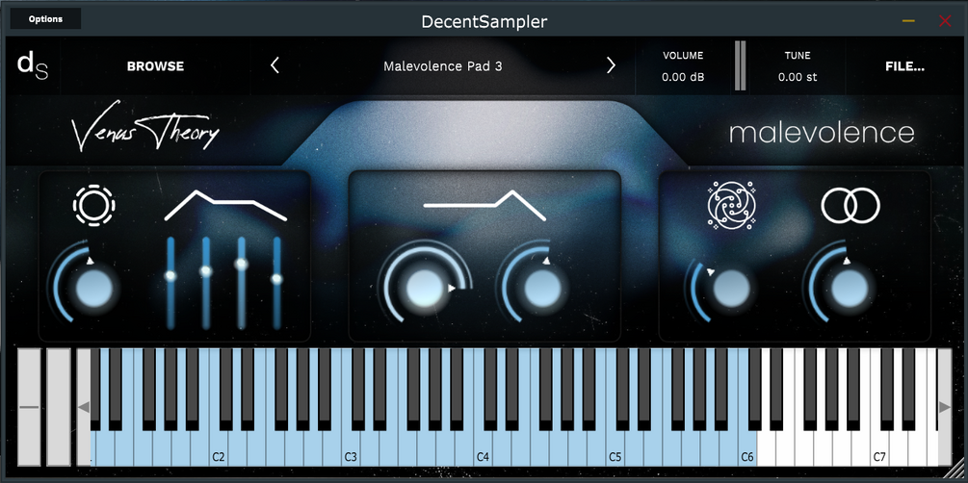Screen dimensions: 968x483
Task: Play the C3 key
Action: click(350, 448)
